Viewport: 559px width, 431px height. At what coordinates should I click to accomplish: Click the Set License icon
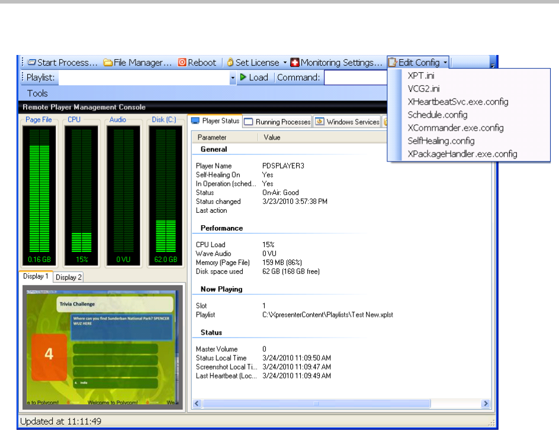(x=230, y=63)
